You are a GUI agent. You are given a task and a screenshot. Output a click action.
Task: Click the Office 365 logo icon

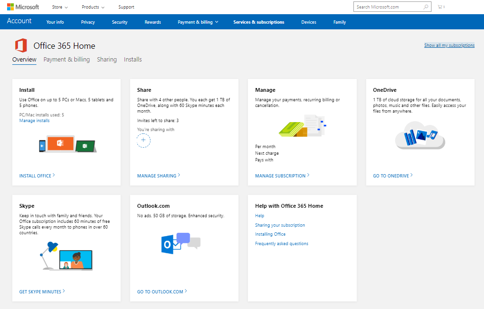21,46
